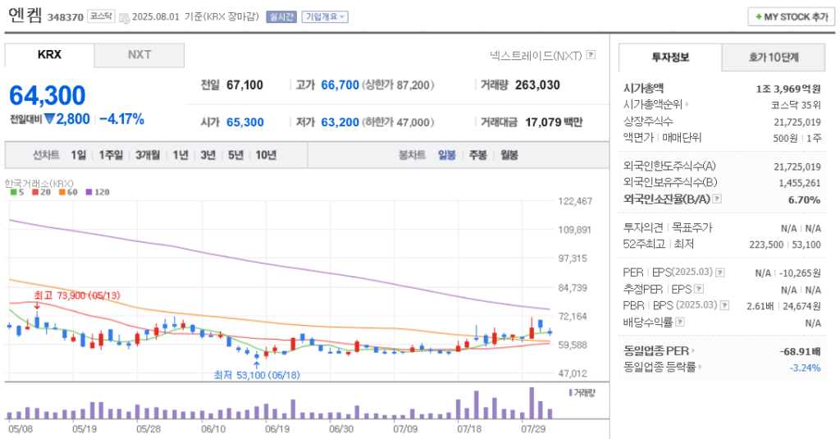The width and height of the screenshot is (840, 439).
Task: Click the change rate -4.17%
Action: point(121,119)
